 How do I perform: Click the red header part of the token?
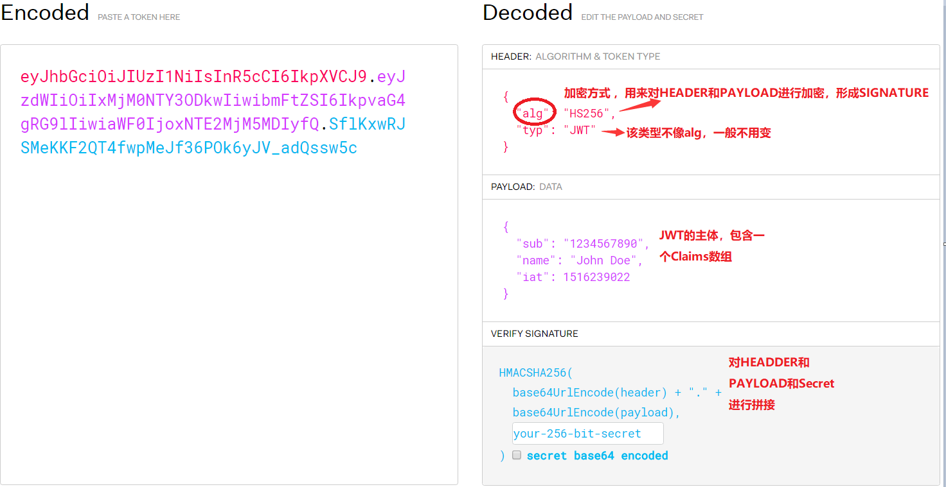[x=193, y=77]
